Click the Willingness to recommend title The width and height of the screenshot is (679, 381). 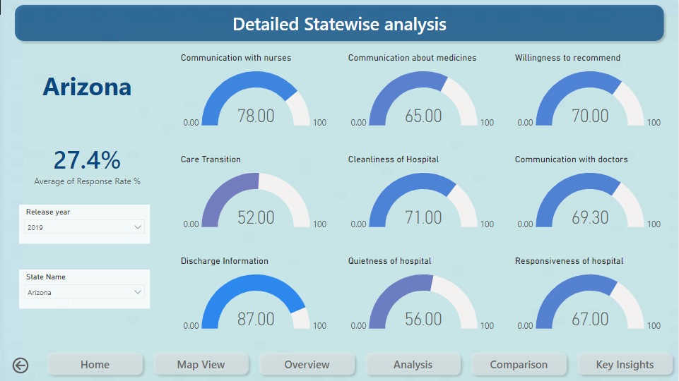567,58
